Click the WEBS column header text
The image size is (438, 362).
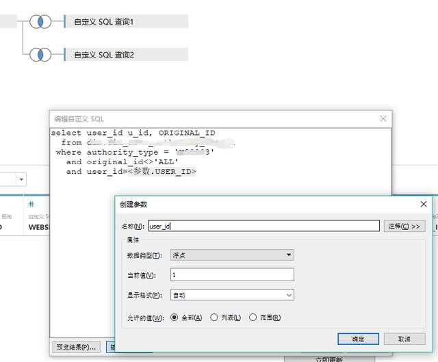(x=38, y=227)
